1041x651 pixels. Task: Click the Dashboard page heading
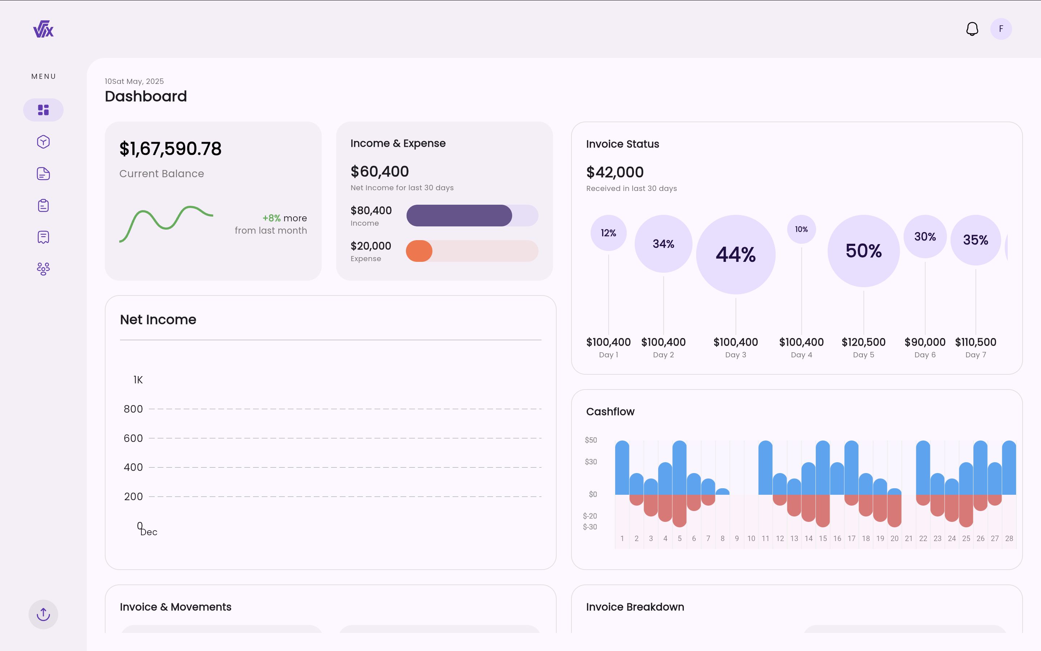pos(146,97)
